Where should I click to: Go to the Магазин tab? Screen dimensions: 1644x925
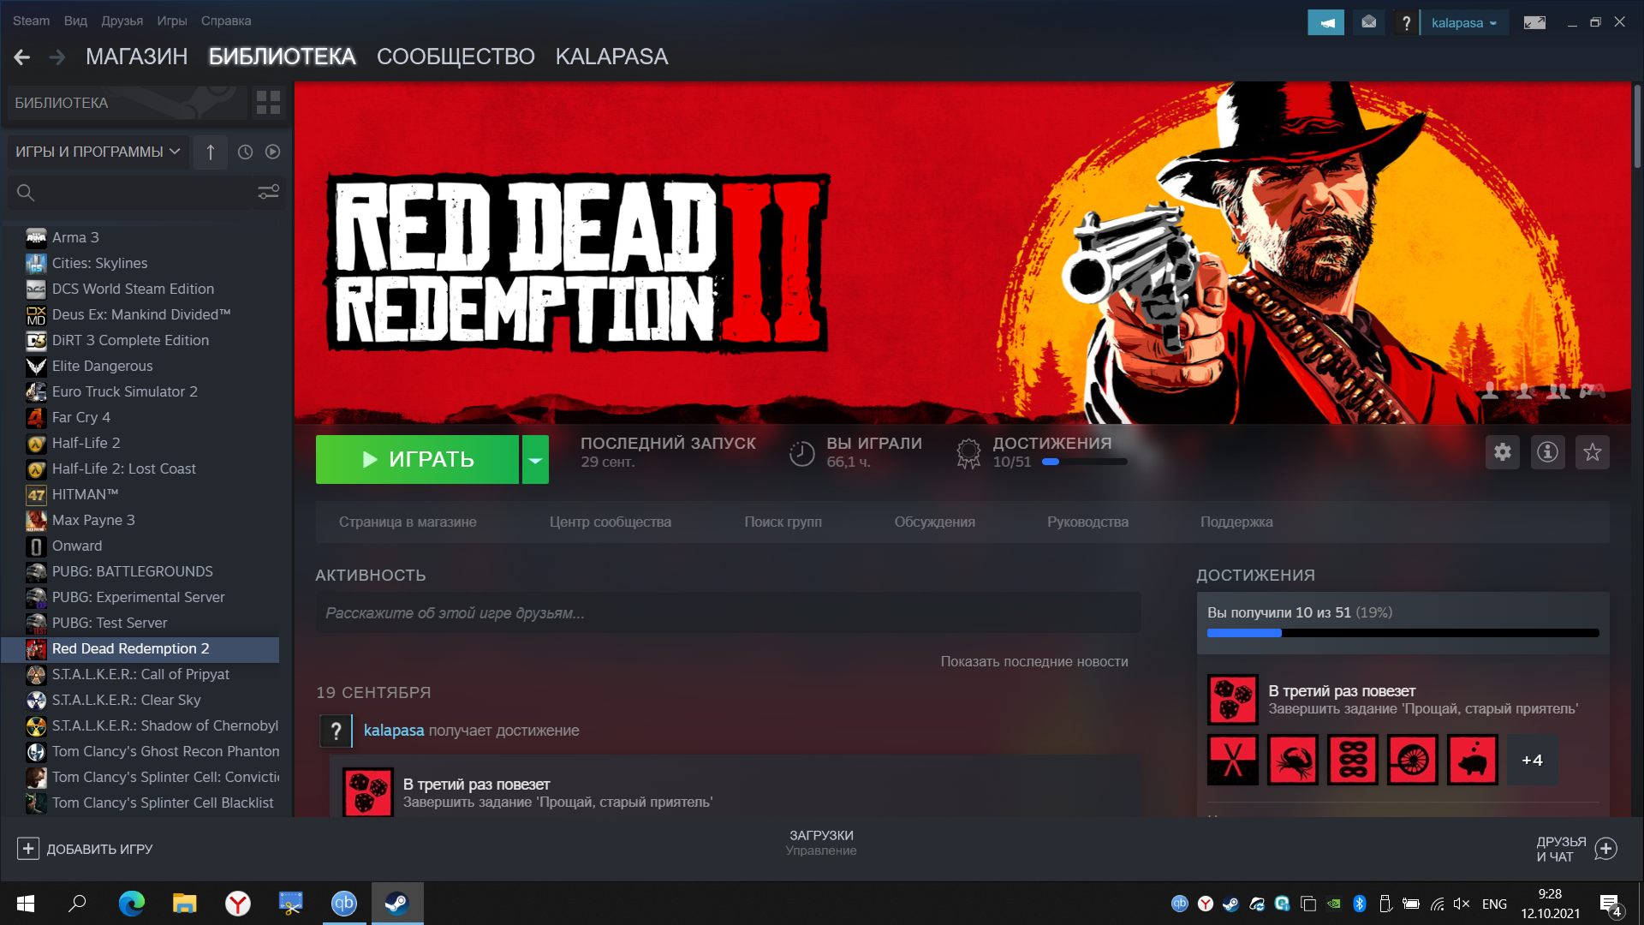point(136,57)
